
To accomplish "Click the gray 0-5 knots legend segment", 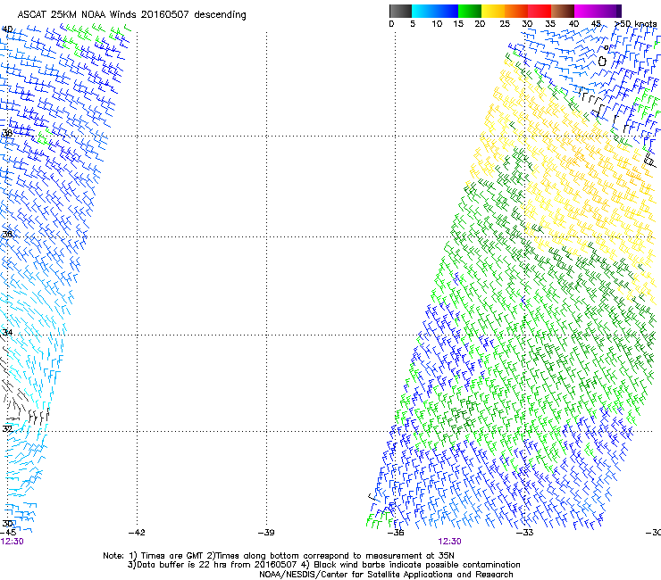I will [x=400, y=11].
